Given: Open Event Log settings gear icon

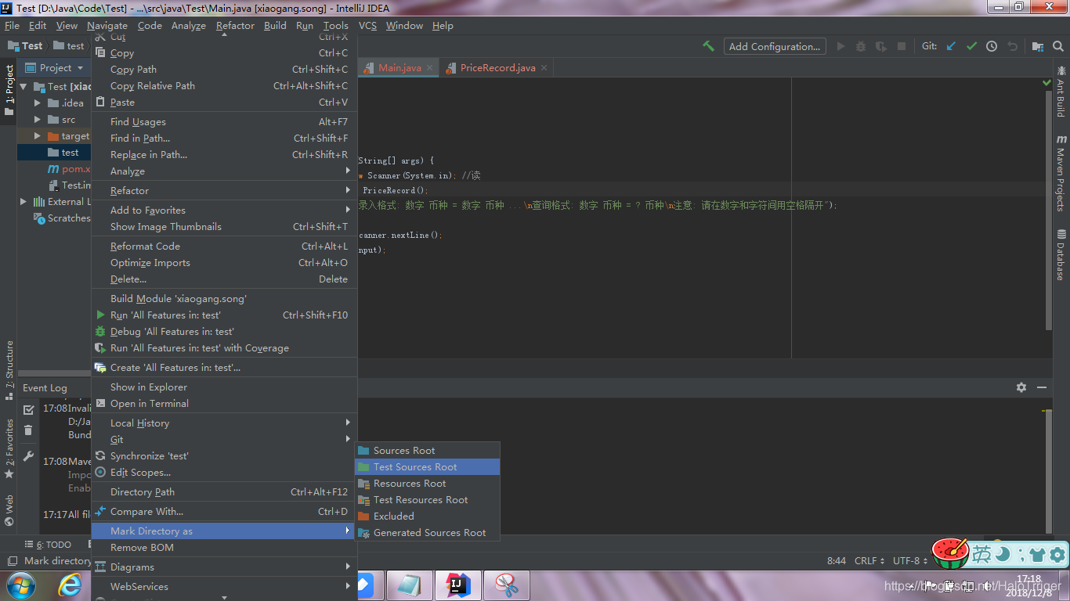Looking at the screenshot, I should click(1021, 387).
